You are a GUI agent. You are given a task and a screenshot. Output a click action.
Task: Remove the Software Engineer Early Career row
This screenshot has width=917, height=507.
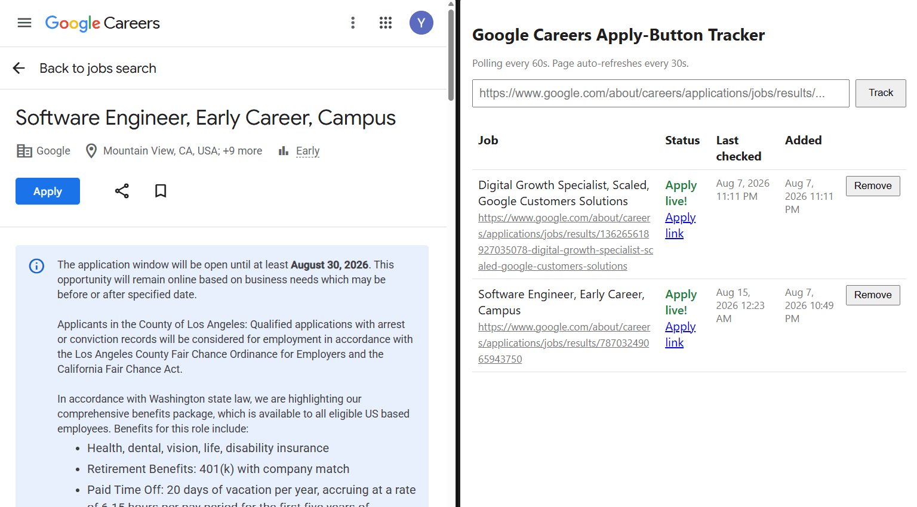[x=873, y=295]
